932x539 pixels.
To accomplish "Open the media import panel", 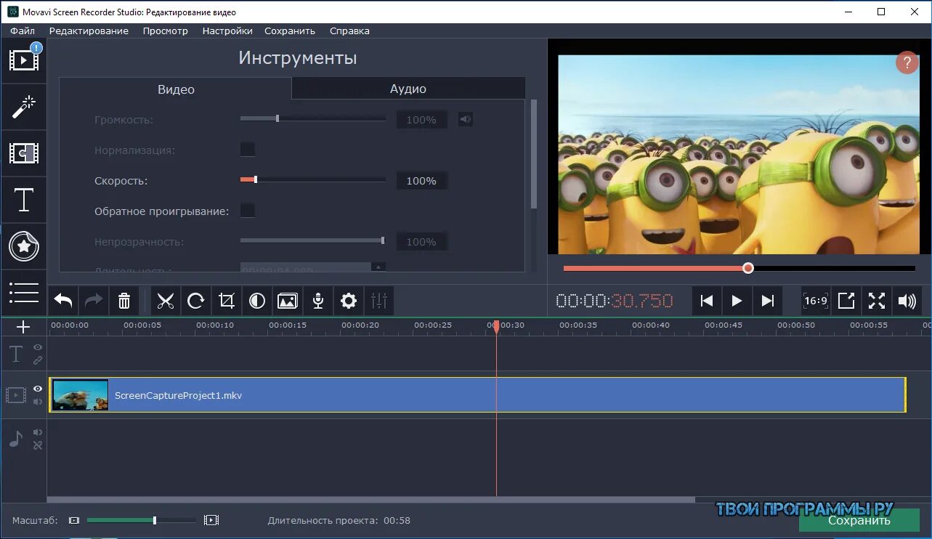I will [x=24, y=60].
